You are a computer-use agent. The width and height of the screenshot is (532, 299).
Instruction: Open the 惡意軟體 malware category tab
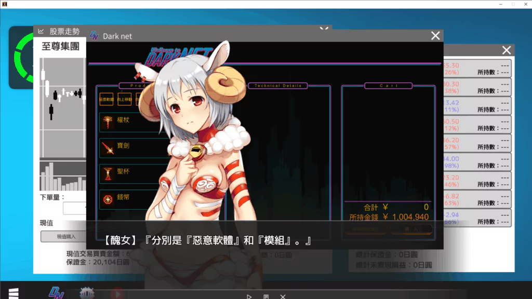coord(106,99)
